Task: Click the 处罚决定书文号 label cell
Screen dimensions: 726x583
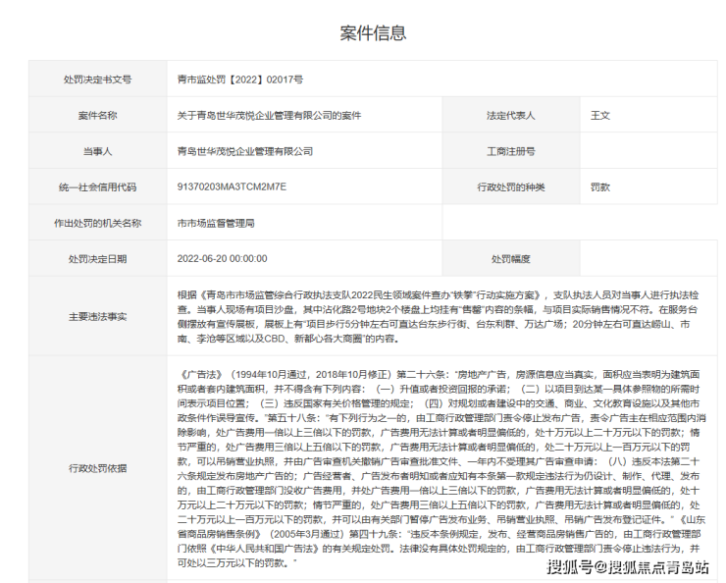Action: [97, 79]
